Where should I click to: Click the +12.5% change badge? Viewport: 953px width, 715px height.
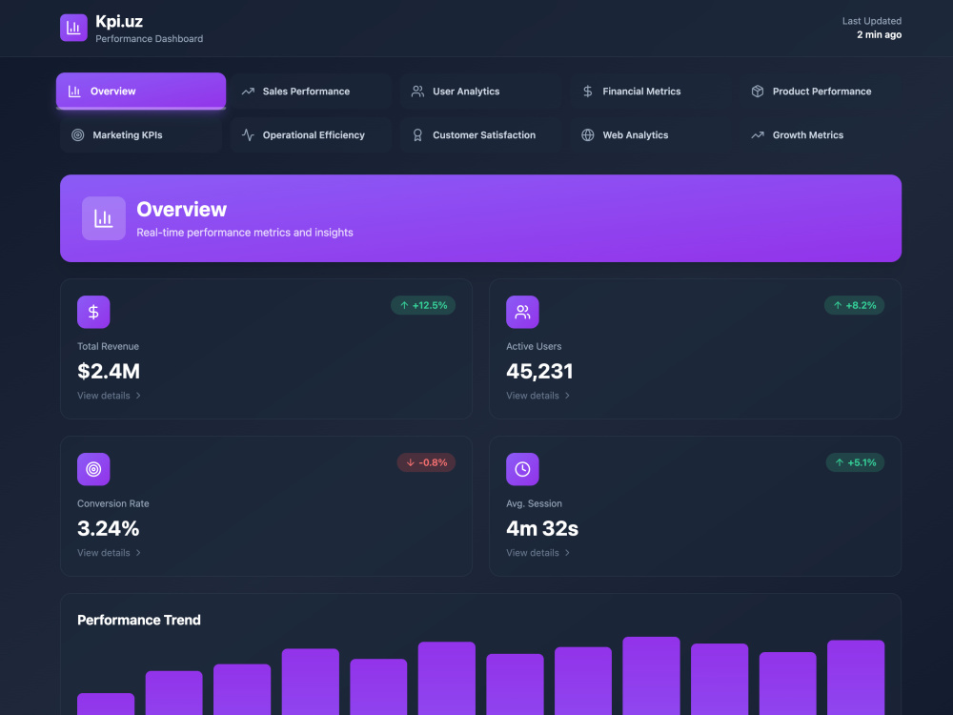click(423, 305)
